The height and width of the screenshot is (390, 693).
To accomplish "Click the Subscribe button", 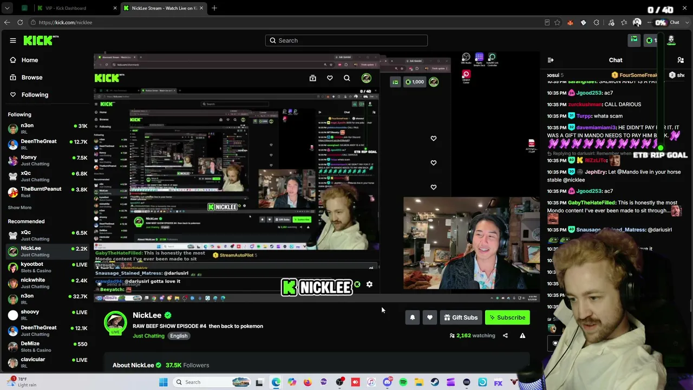I will click(506, 318).
